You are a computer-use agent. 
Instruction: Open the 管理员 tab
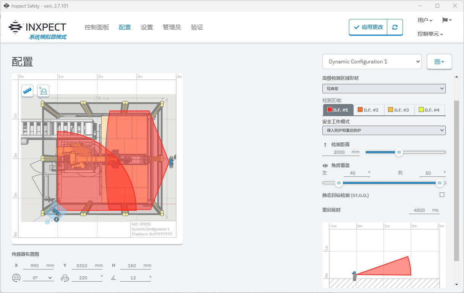[172, 27]
